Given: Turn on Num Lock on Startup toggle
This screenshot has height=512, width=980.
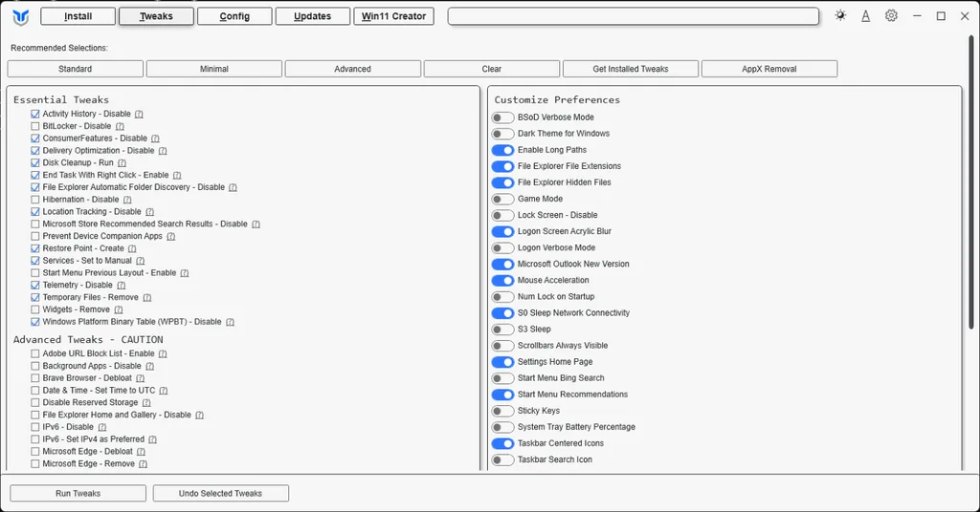Looking at the screenshot, I should (x=502, y=297).
